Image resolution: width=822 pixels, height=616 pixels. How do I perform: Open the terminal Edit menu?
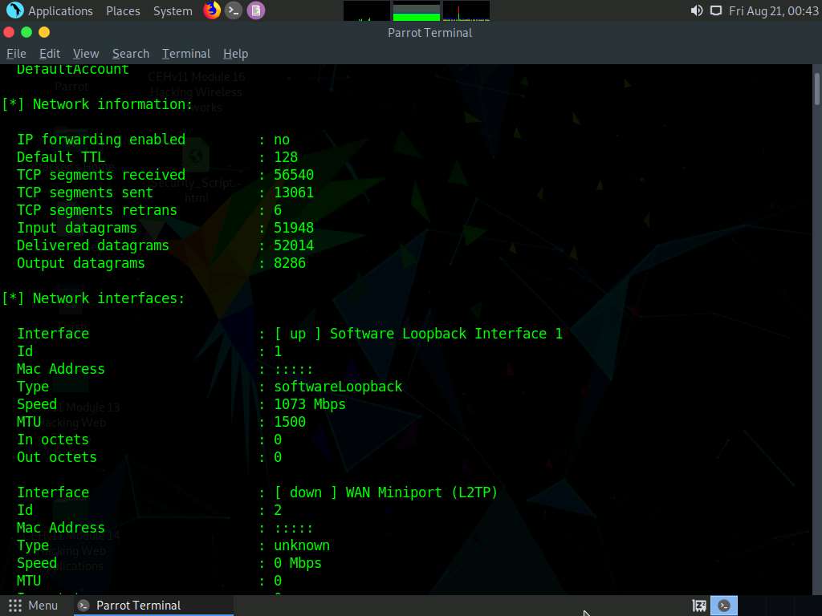point(50,54)
